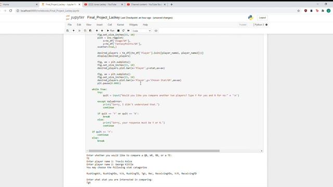Click the site information icon
The height and width of the screenshot is (187, 333).
(x=18, y=10)
